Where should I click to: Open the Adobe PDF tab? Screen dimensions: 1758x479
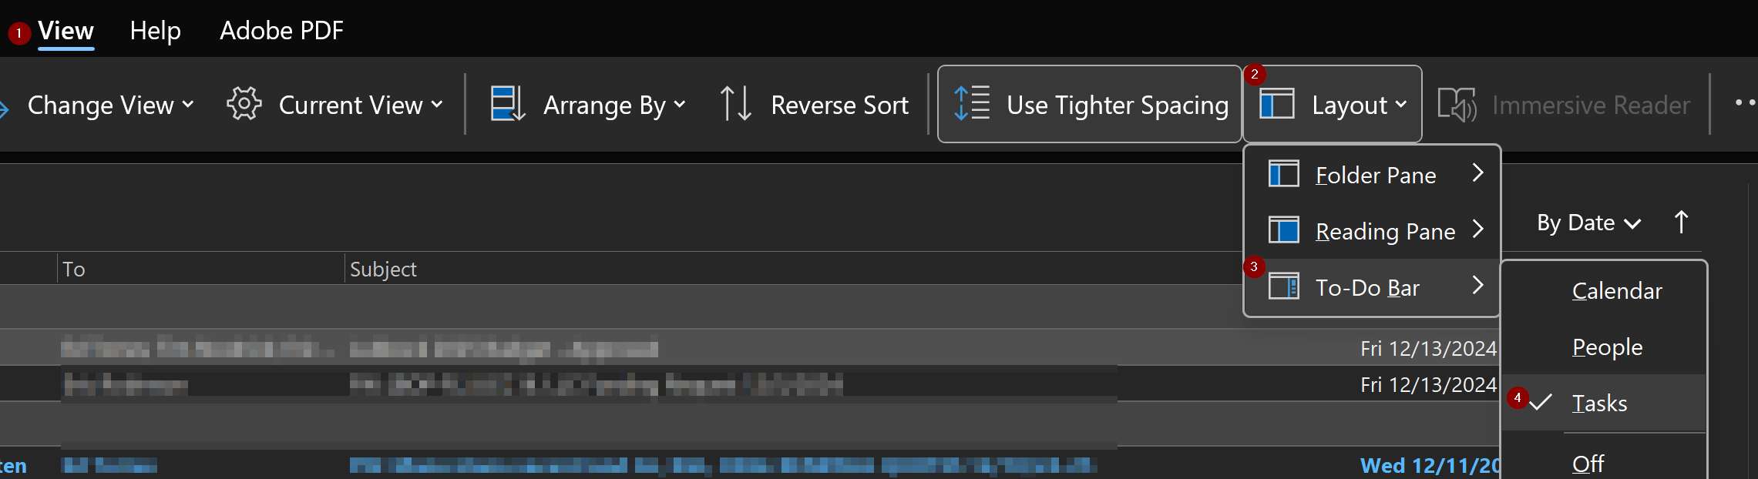coord(281,31)
